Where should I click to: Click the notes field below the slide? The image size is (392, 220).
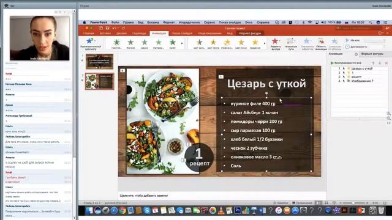click(x=222, y=196)
